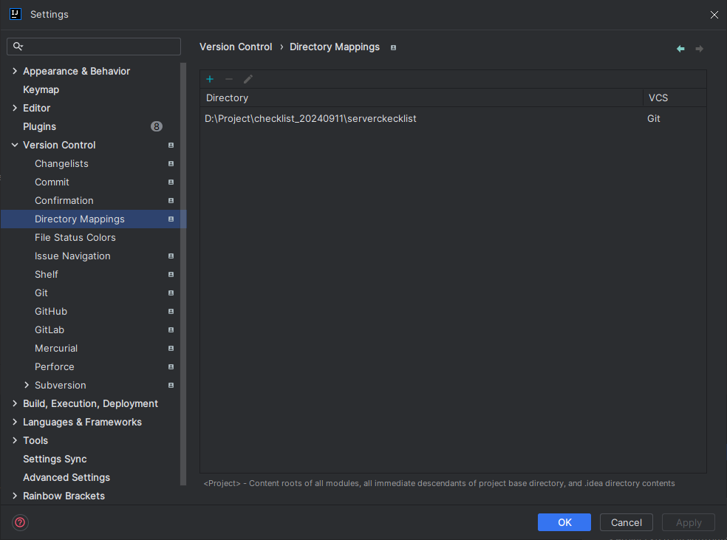Click the project icon beside Subversion

[x=171, y=385]
